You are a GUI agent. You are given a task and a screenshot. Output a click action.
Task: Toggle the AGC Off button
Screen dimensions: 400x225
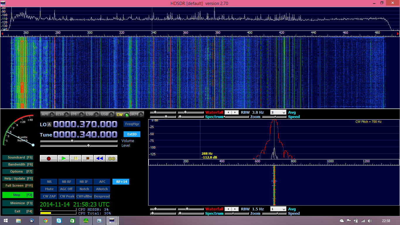[x=67, y=189]
